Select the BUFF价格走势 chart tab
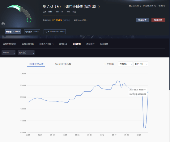The width and height of the screenshot is (170, 142). point(36,64)
